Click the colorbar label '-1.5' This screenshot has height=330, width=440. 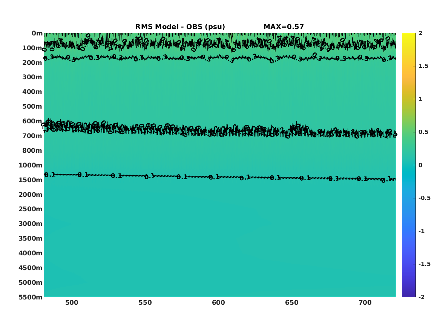point(424,264)
